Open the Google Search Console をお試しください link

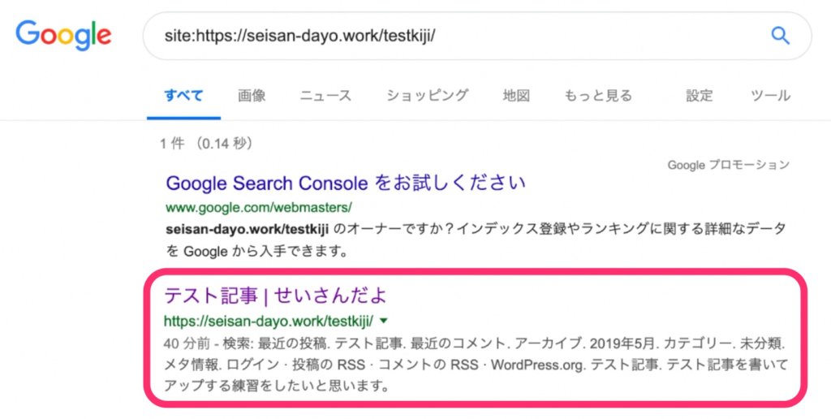click(x=346, y=182)
